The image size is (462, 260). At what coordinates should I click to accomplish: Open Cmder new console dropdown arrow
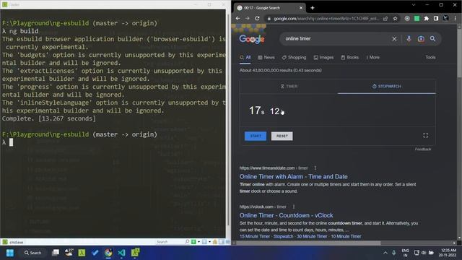coord(199,242)
